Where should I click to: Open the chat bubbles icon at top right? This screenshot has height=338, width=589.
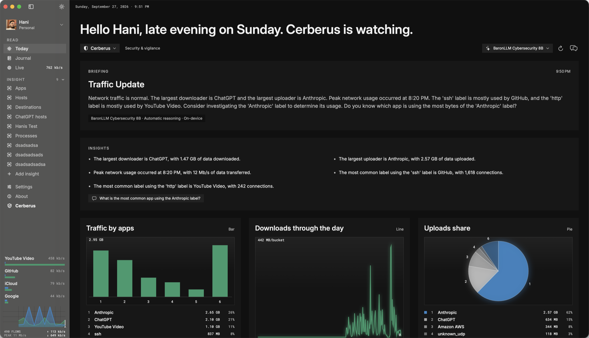pos(574,48)
